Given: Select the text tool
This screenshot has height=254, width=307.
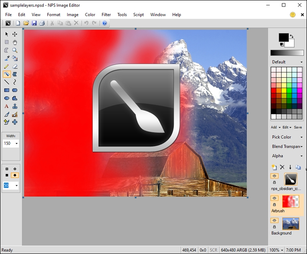Looking at the screenshot, I should (7, 106).
